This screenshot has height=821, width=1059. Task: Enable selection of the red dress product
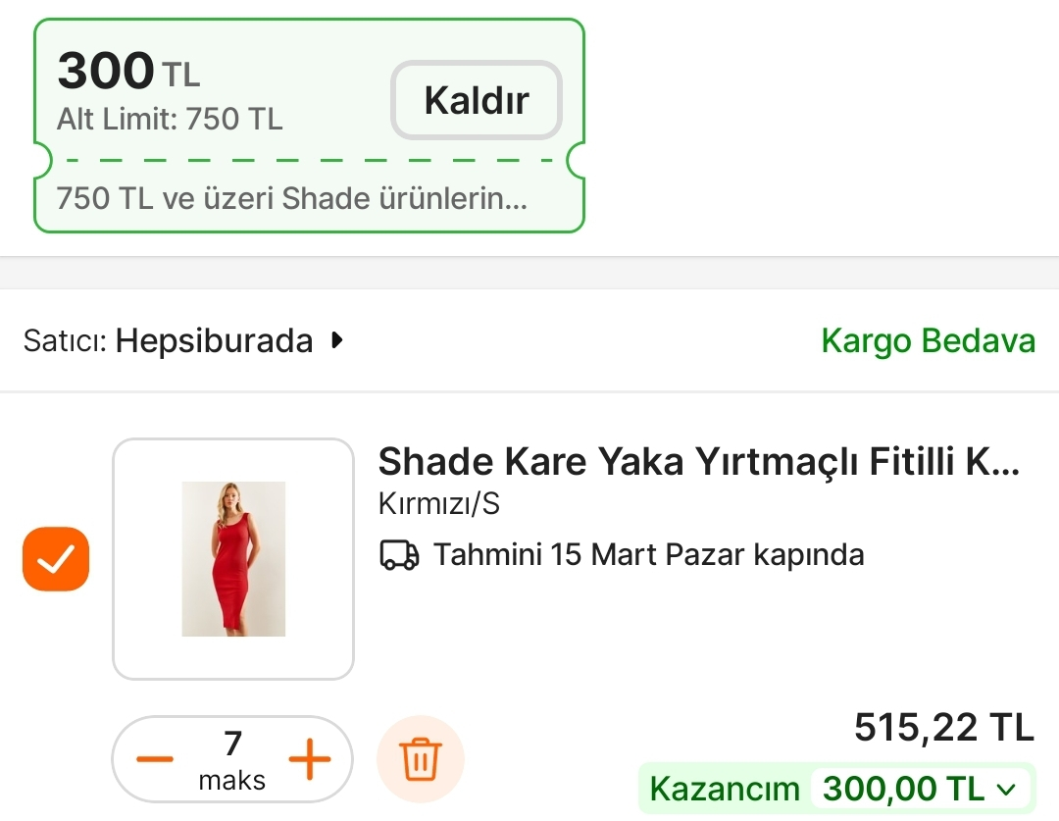click(x=55, y=558)
